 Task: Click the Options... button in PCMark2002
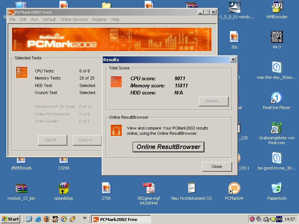(87, 140)
